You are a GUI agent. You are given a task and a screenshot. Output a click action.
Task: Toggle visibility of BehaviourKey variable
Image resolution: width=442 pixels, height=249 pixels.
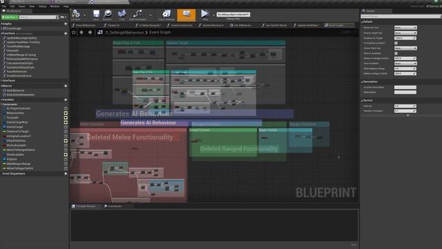66,113
